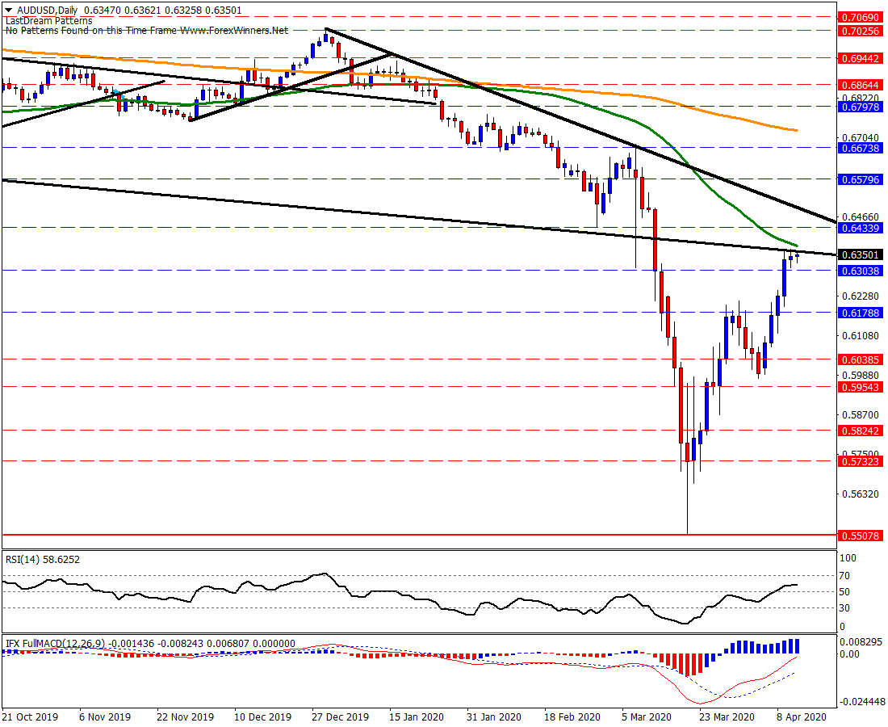Image resolution: width=888 pixels, height=727 pixels.
Task: Click the 0.69442 red level tag
Action: [x=861, y=58]
